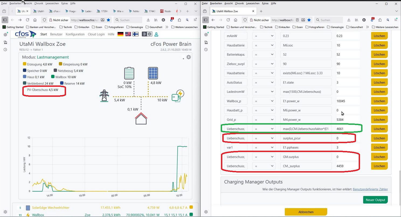Click the yellow SolarEdge Wechselrichter color swatch
Viewport: 401px width, 217px height.
click(191, 208)
